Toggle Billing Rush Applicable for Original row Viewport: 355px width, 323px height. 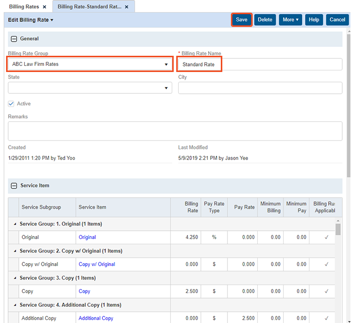tap(326, 237)
